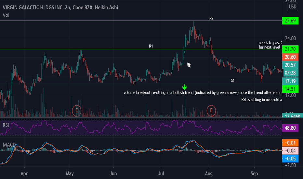Click the USD currency button
303x179 pixels.
[293, 7]
